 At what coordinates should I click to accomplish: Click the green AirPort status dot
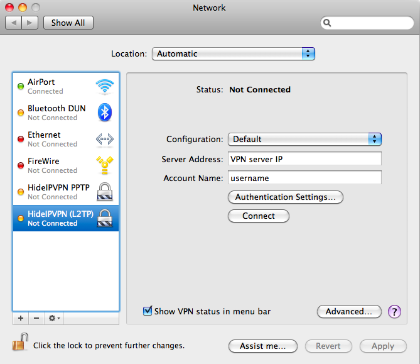21,86
